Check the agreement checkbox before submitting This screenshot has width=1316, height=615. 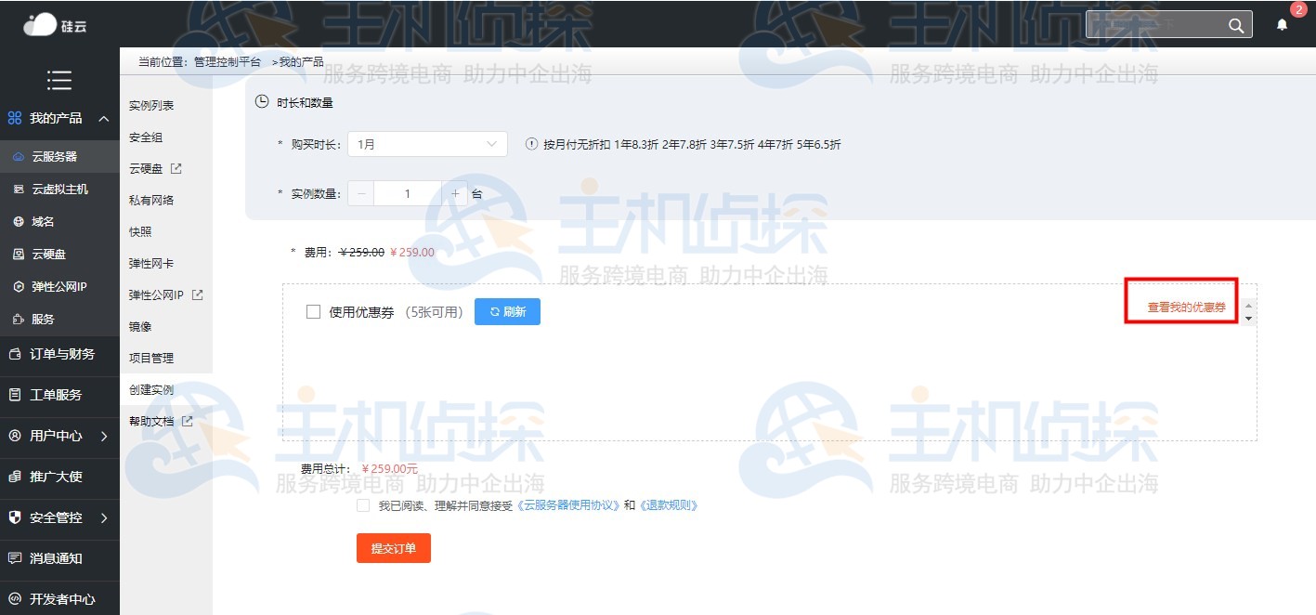click(363, 504)
